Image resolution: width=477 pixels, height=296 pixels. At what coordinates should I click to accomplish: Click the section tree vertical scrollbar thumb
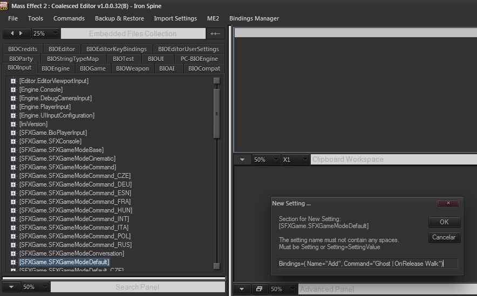[216, 114]
